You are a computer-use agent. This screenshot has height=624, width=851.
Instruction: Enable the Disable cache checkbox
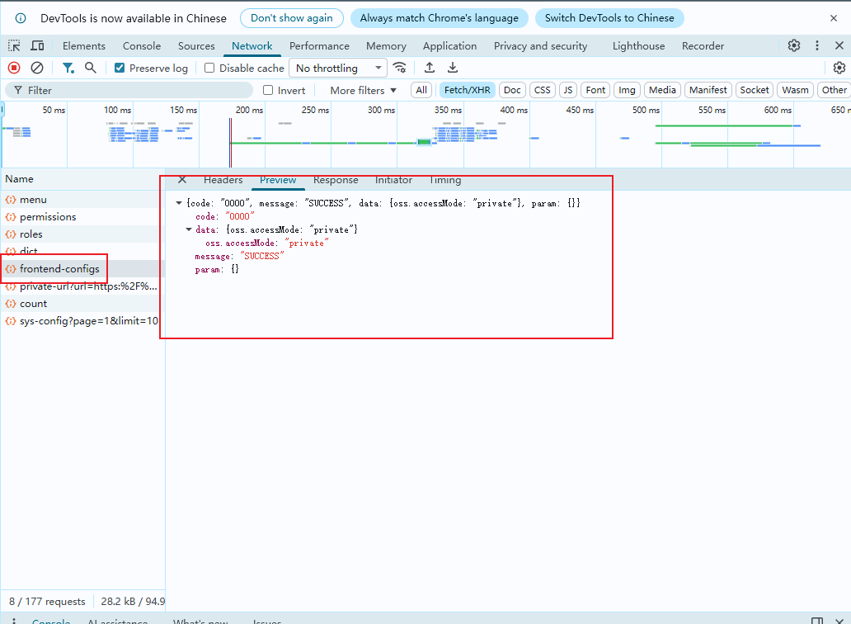(x=209, y=69)
